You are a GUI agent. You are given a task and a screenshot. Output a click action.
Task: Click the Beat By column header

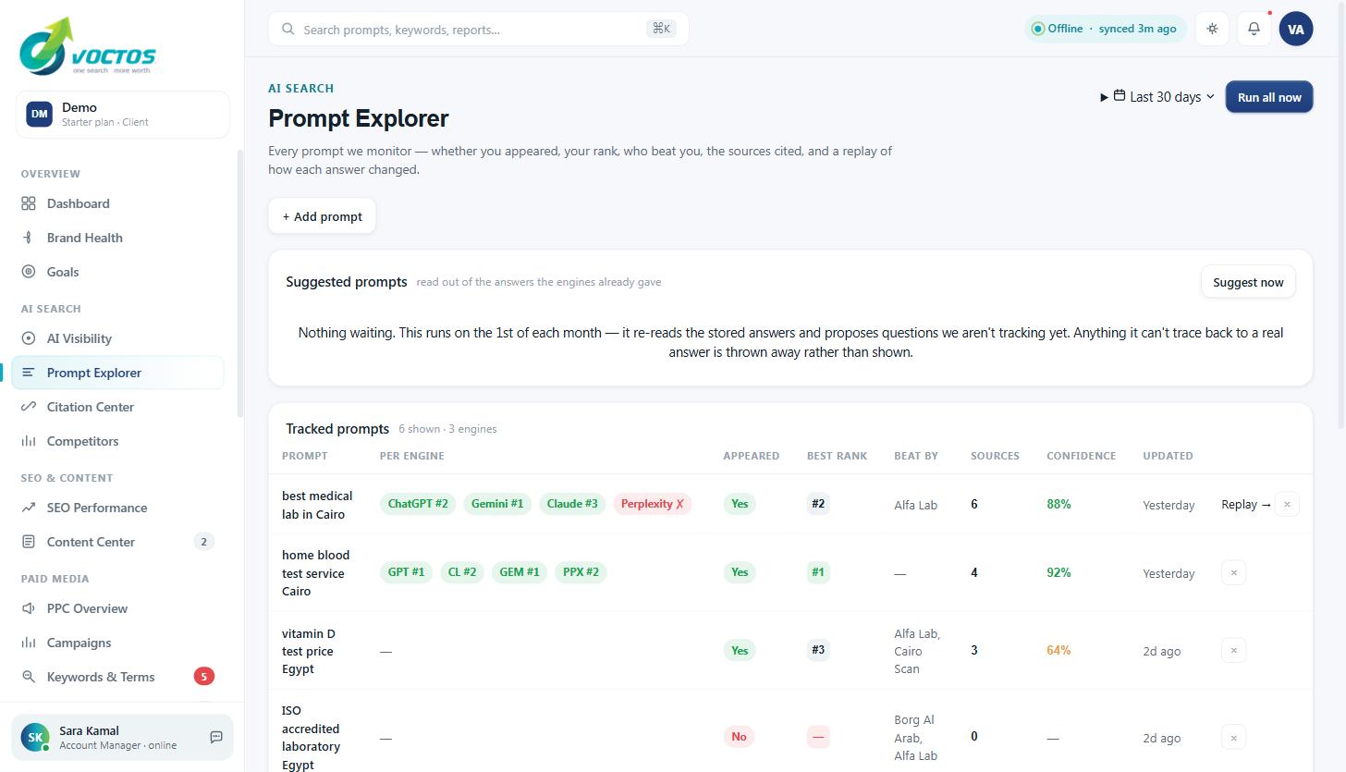point(916,456)
